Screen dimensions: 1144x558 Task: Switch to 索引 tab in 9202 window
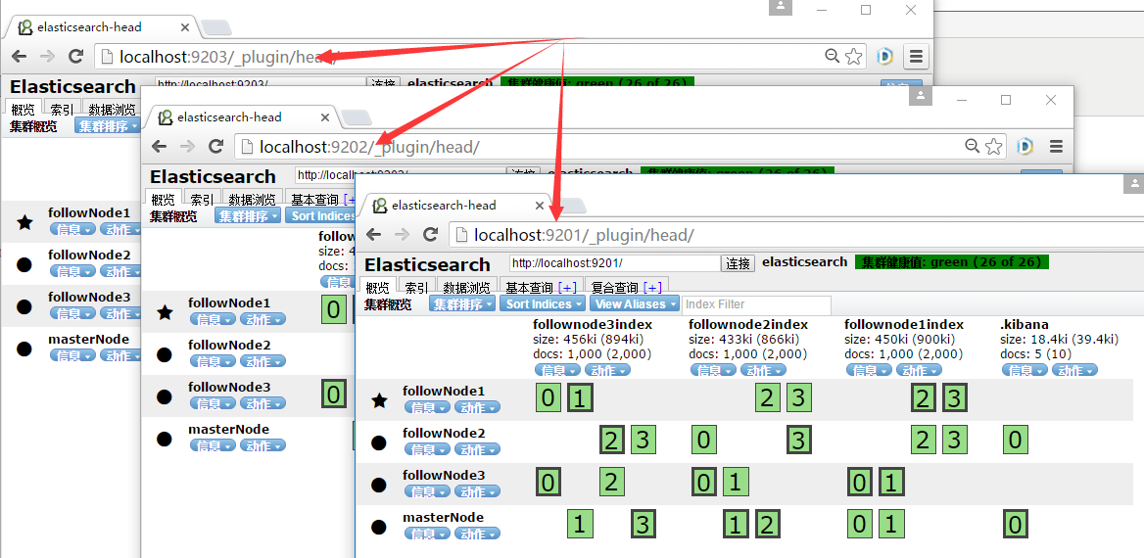[202, 199]
